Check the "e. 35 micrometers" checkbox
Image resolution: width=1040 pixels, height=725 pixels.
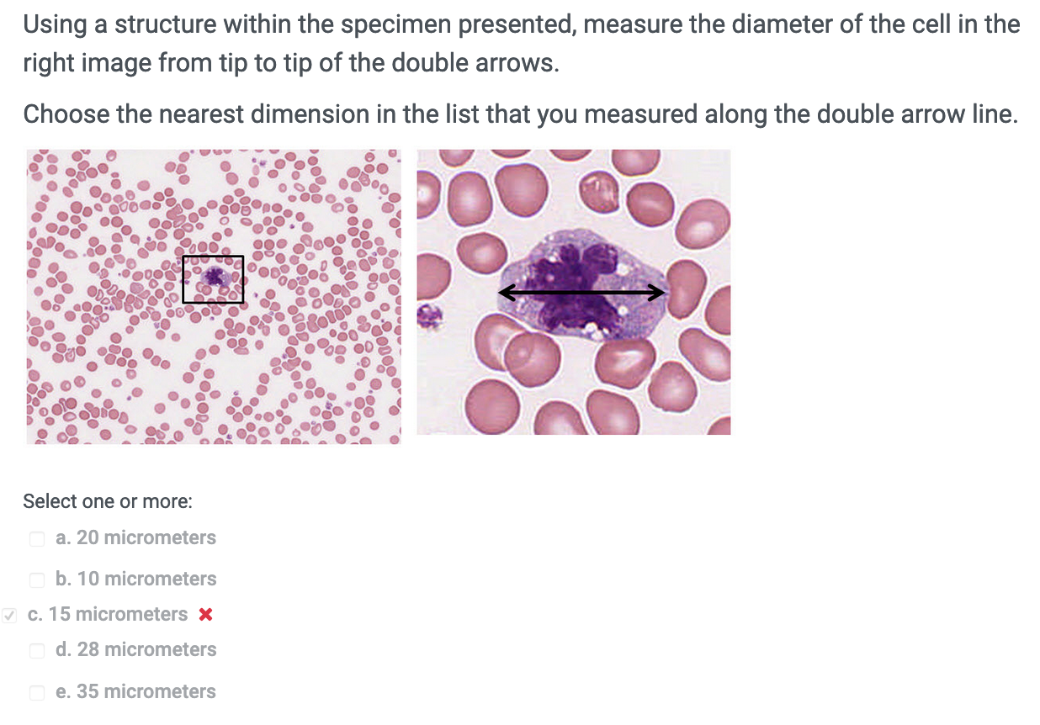pyautogui.click(x=37, y=692)
